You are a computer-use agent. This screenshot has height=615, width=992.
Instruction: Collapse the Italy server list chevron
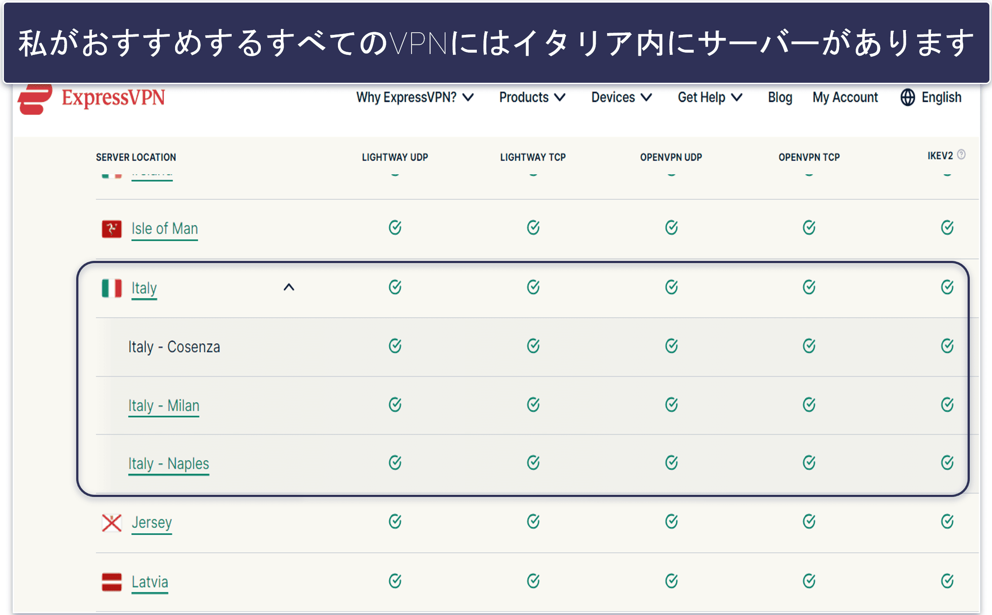point(289,287)
